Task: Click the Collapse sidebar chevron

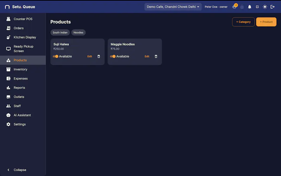Action: (8, 170)
